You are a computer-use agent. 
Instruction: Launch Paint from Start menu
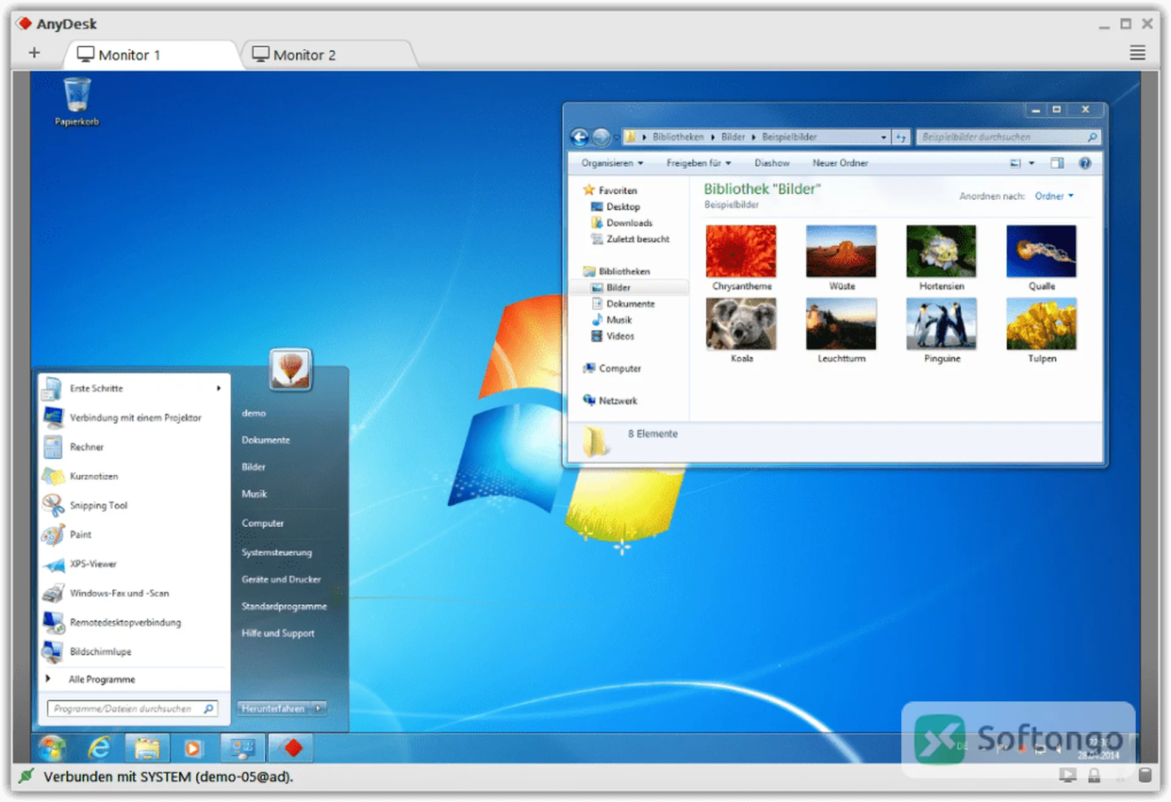pos(81,534)
